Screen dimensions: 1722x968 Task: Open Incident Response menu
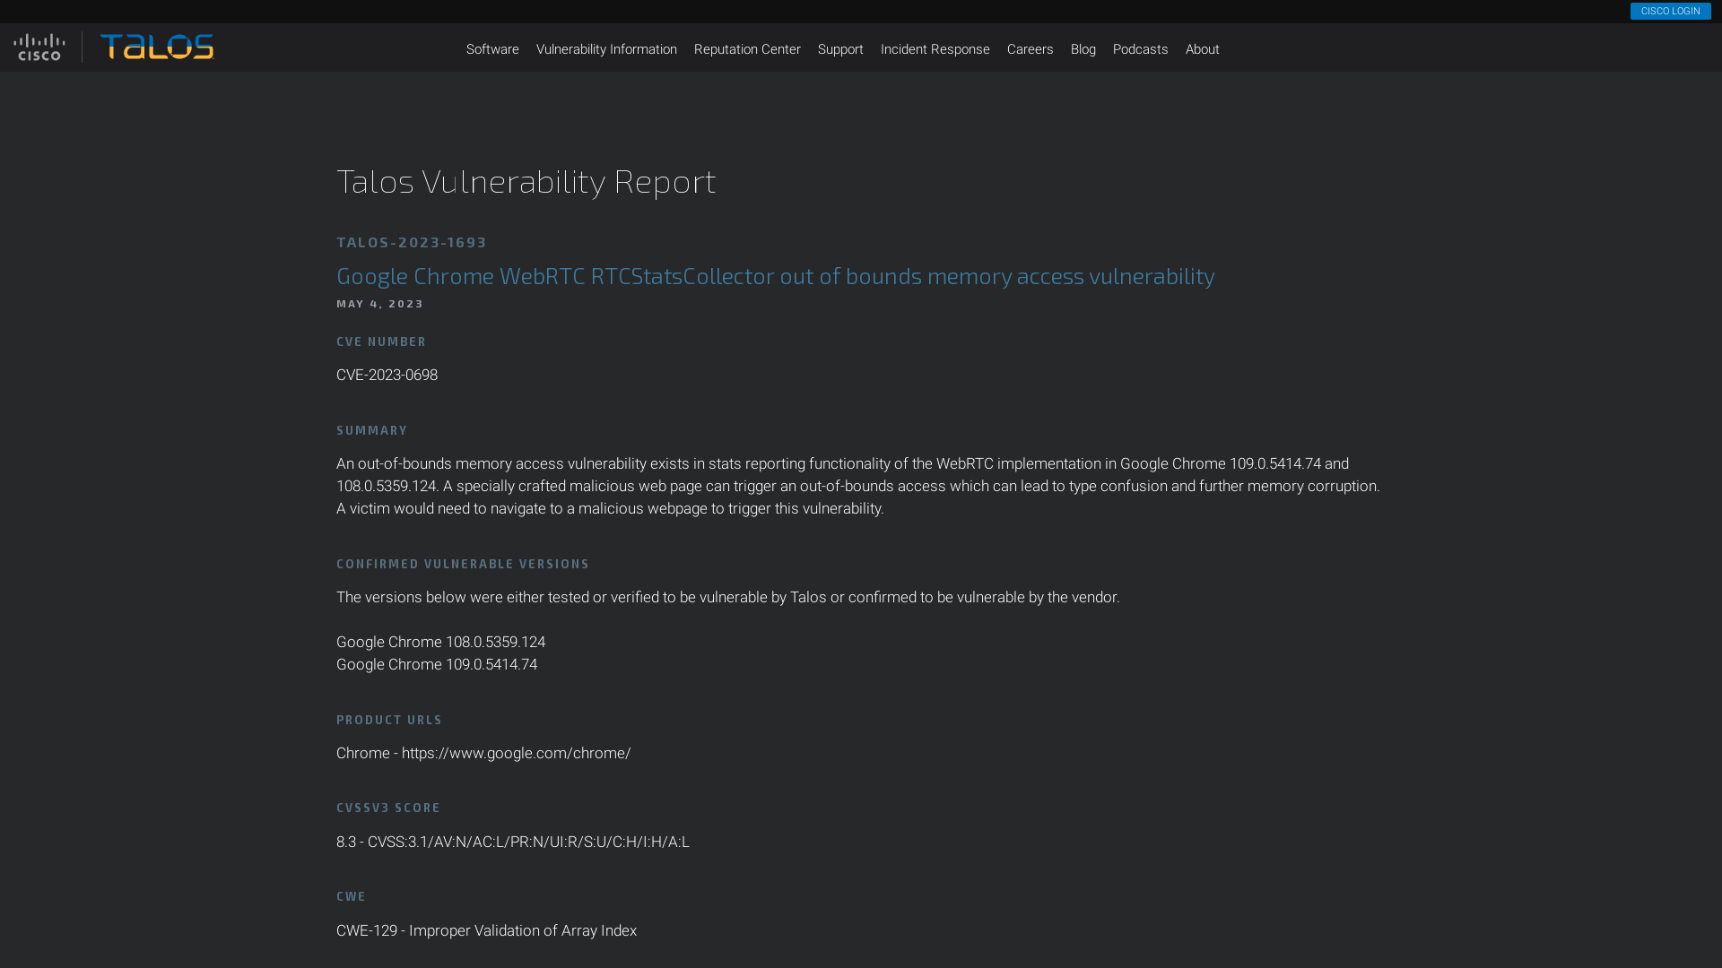coord(935,49)
